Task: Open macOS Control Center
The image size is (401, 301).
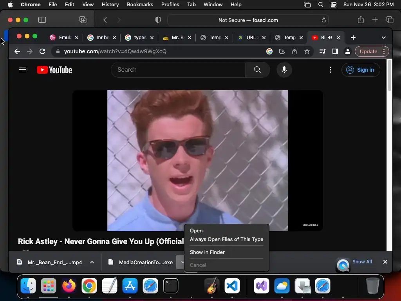Action: click(x=334, y=5)
